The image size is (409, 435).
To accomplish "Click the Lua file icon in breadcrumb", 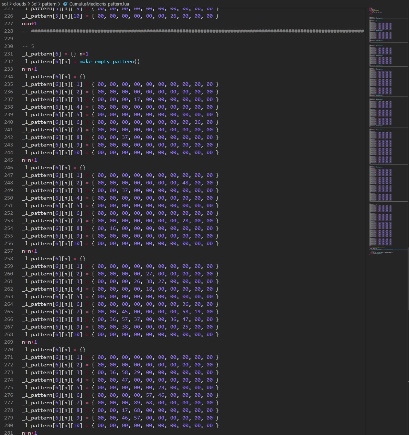I will pyautogui.click(x=65, y=4).
